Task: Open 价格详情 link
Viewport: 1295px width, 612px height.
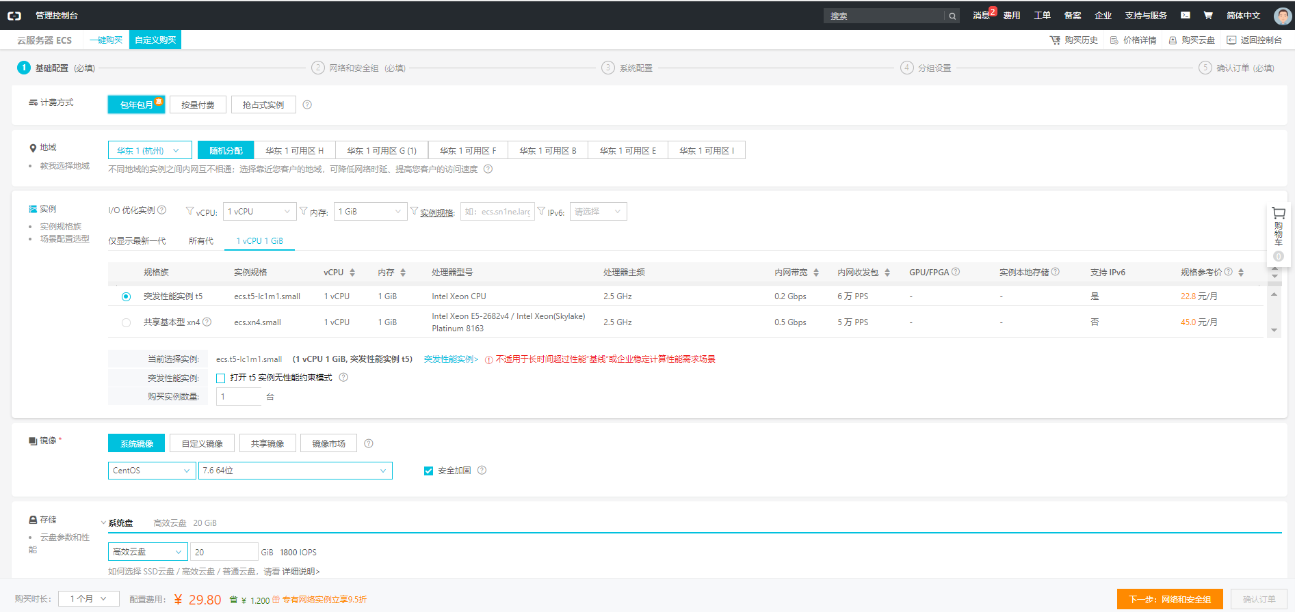Action: click(1133, 40)
